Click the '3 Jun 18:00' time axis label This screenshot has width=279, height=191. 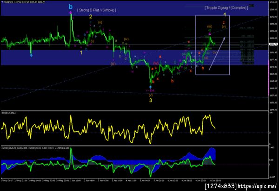click(x=117, y=180)
